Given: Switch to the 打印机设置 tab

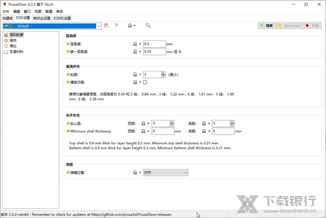Looking at the screenshot, I should tap(62, 18).
